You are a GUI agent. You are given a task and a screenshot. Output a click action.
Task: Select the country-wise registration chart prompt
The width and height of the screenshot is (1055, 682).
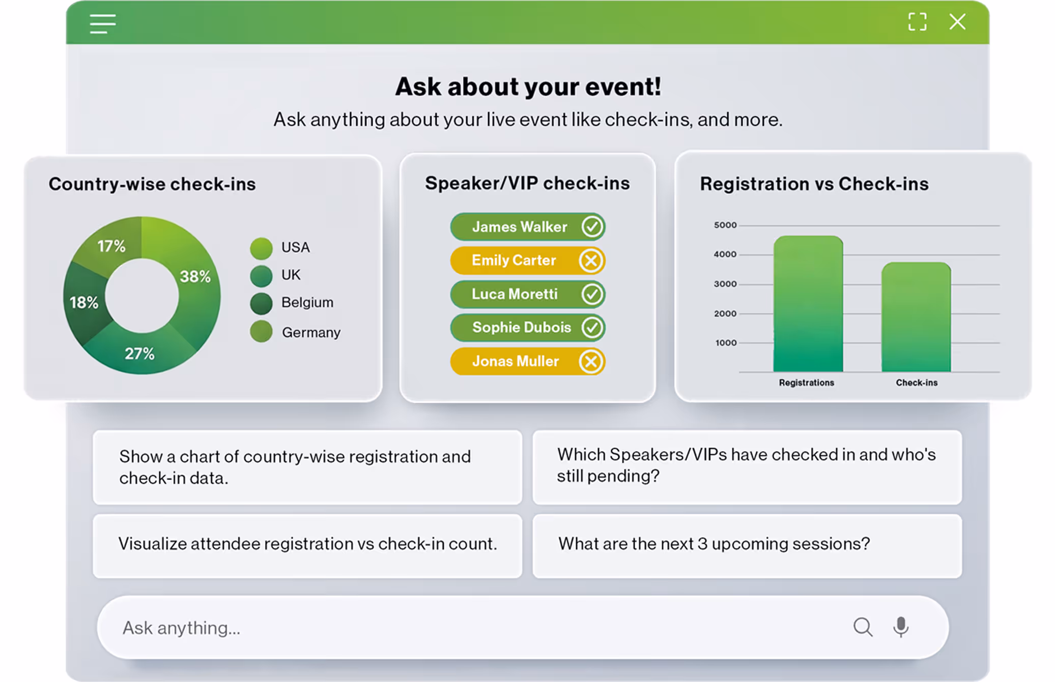coord(307,467)
